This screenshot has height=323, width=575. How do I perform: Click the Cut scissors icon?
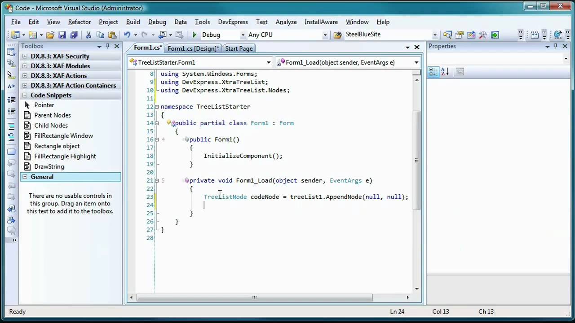point(88,35)
